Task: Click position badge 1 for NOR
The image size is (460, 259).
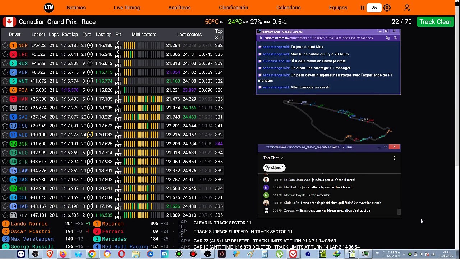Action: (13, 45)
